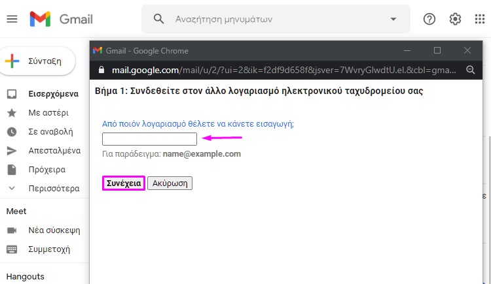Click the import account email input field
Image resolution: width=491 pixels, height=284 pixels.
(149, 139)
